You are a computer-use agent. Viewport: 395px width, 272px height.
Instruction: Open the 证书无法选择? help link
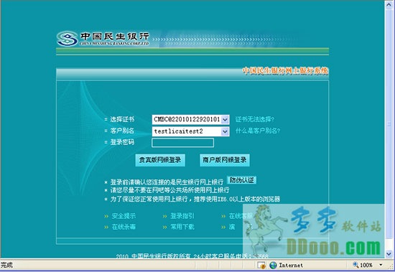click(x=255, y=119)
